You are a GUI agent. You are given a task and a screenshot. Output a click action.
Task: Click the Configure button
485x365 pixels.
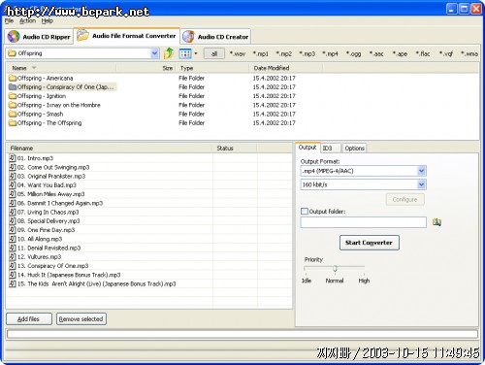[404, 200]
